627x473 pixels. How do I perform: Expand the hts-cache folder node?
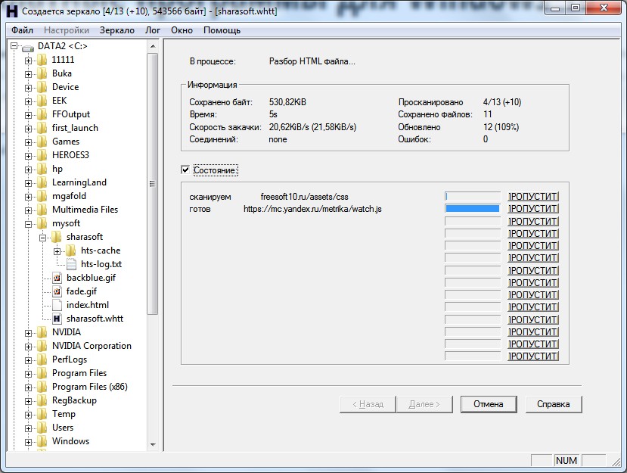coord(57,251)
